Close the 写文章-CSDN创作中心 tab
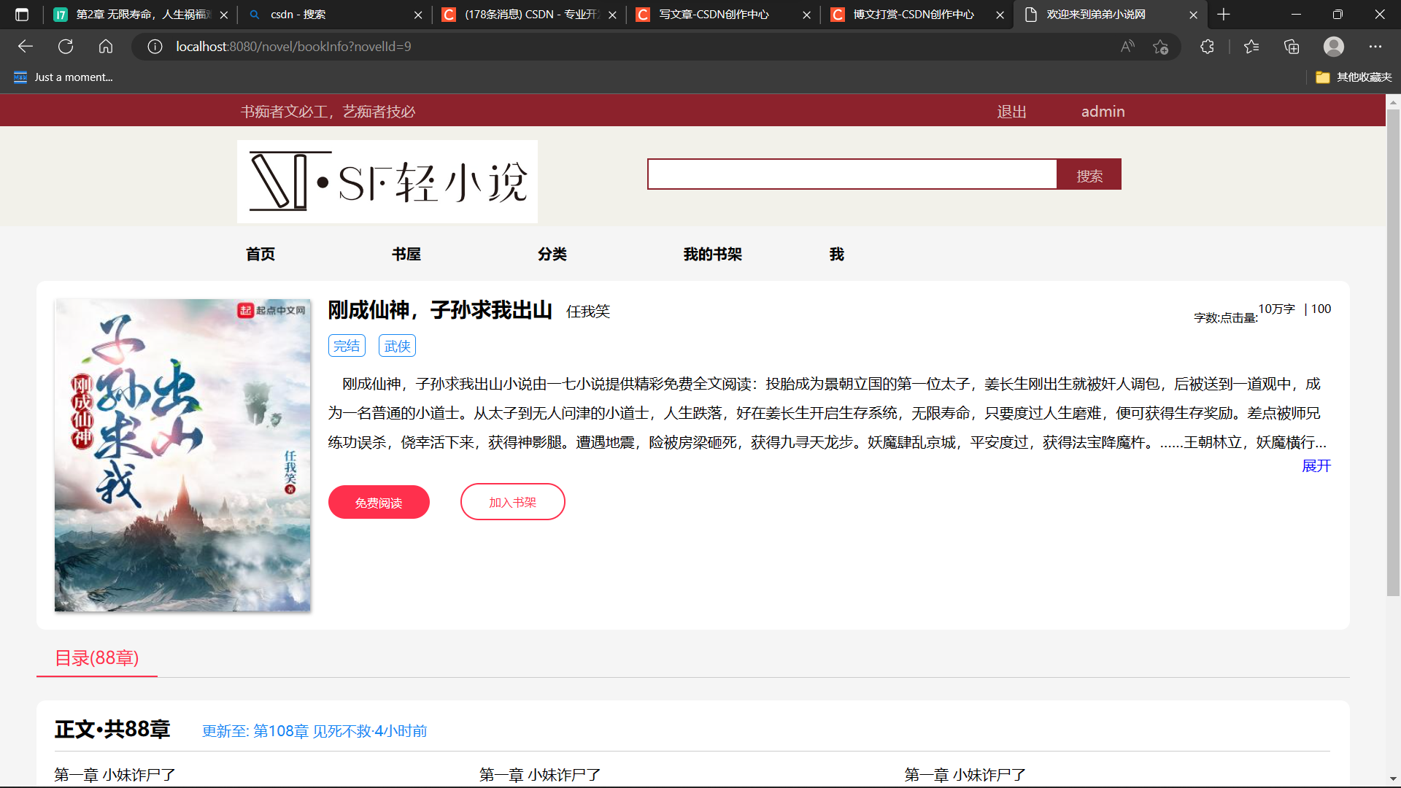The height and width of the screenshot is (788, 1401). pyautogui.click(x=806, y=15)
